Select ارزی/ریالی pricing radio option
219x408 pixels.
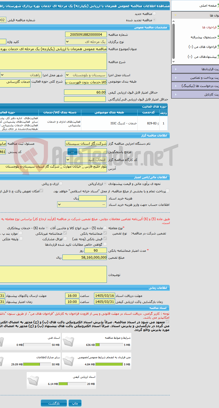[105, 184]
